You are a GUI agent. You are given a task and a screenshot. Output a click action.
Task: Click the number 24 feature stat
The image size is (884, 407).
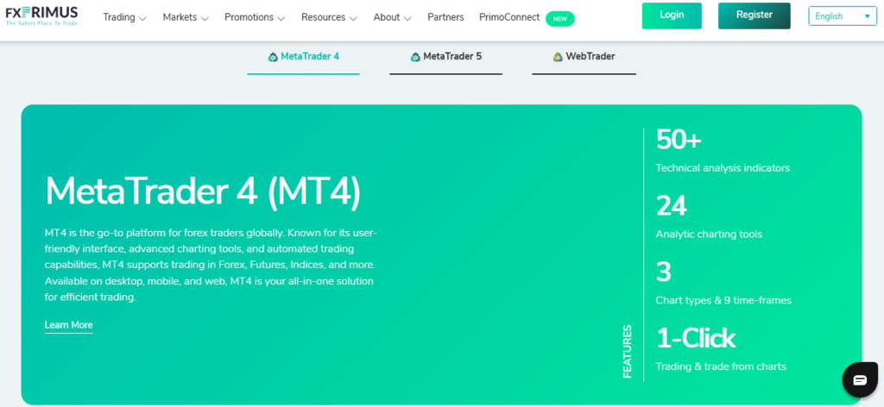671,206
